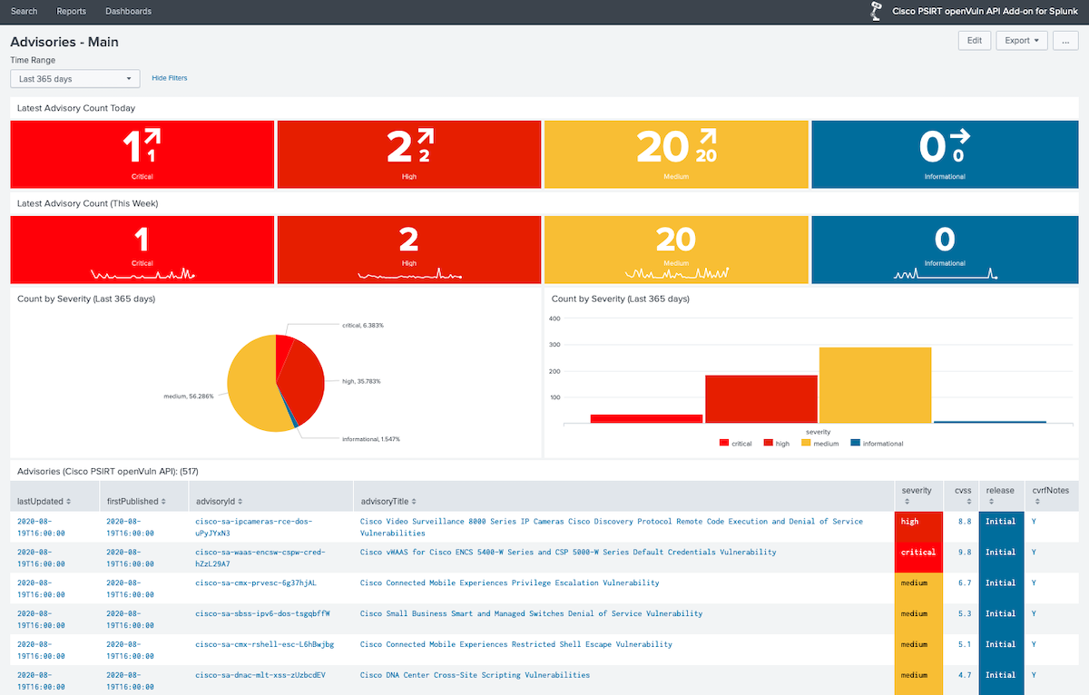Click the high bar in the severity bar chart
The image size is (1089, 695).
(x=761, y=398)
